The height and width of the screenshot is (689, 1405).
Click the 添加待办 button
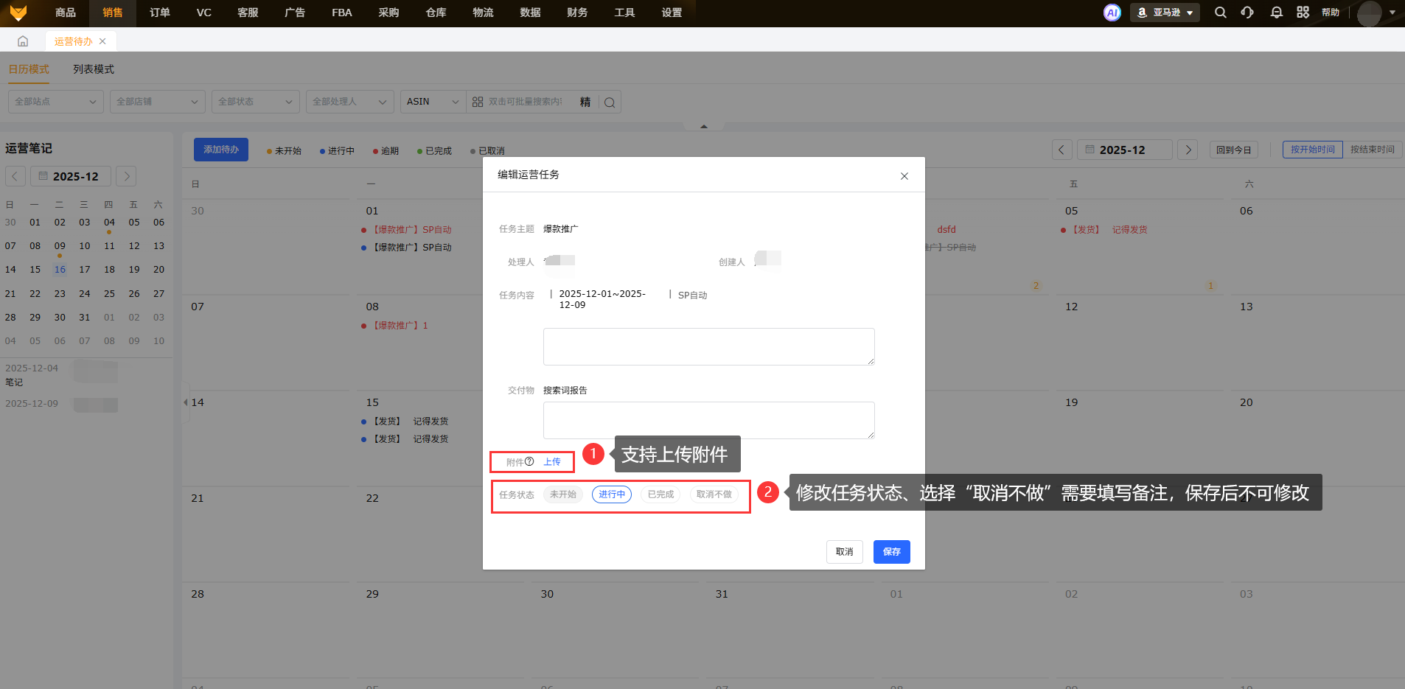[221, 150]
